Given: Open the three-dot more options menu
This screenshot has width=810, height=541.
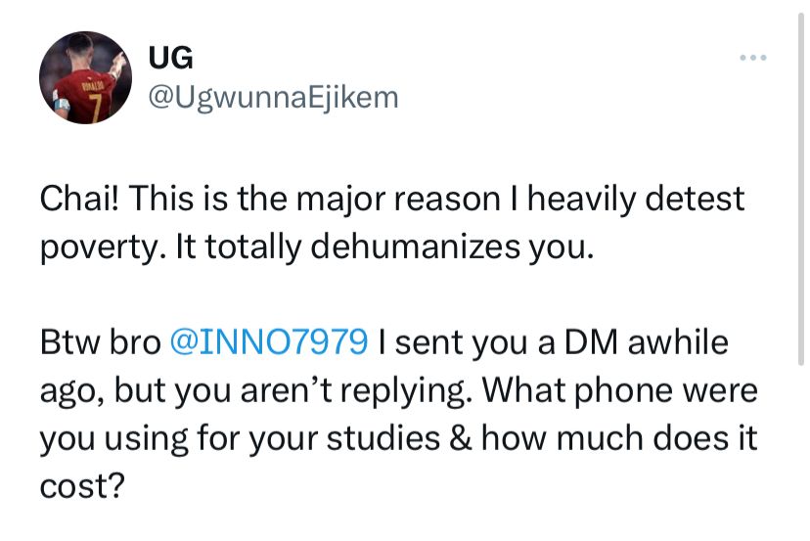Looking at the screenshot, I should [x=752, y=58].
